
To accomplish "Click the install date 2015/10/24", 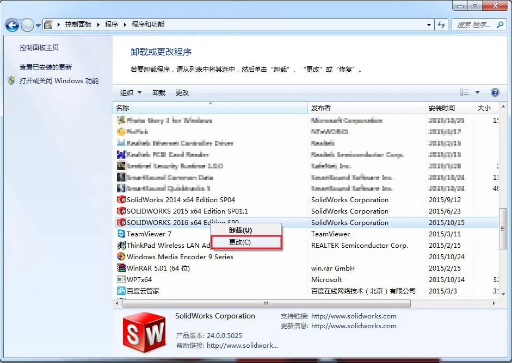I will click(x=446, y=256).
